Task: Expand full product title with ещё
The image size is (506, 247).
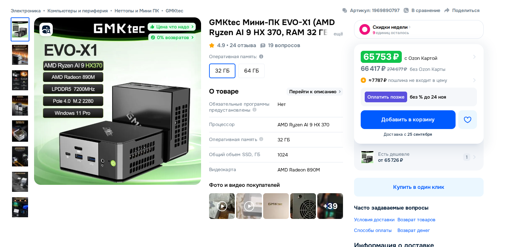Action: coord(338,34)
